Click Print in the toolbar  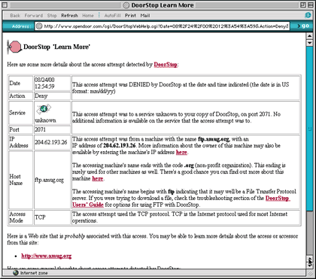(x=130, y=16)
